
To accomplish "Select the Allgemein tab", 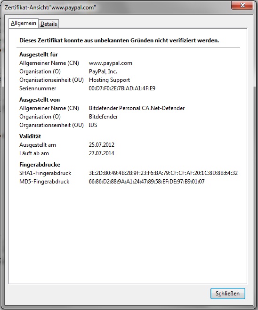I will click(x=24, y=23).
